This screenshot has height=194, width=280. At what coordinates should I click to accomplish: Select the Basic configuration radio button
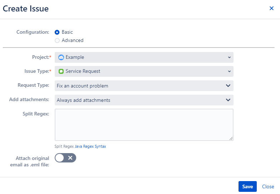[x=57, y=32]
